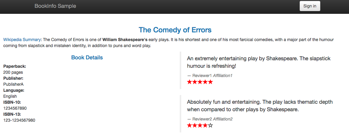The width and height of the screenshot is (349, 134).
Task: Click the first star in Reviewer1's rating
Action: (x=190, y=82)
